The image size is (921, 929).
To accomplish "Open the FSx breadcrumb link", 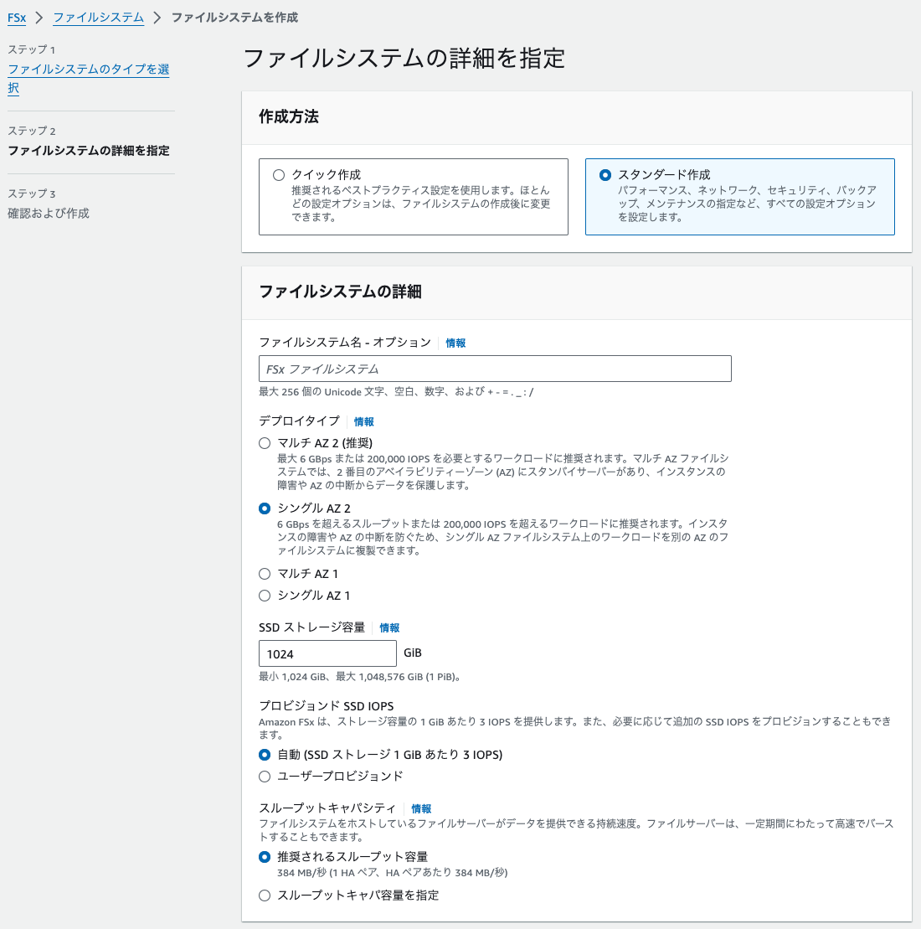I will tap(17, 18).
